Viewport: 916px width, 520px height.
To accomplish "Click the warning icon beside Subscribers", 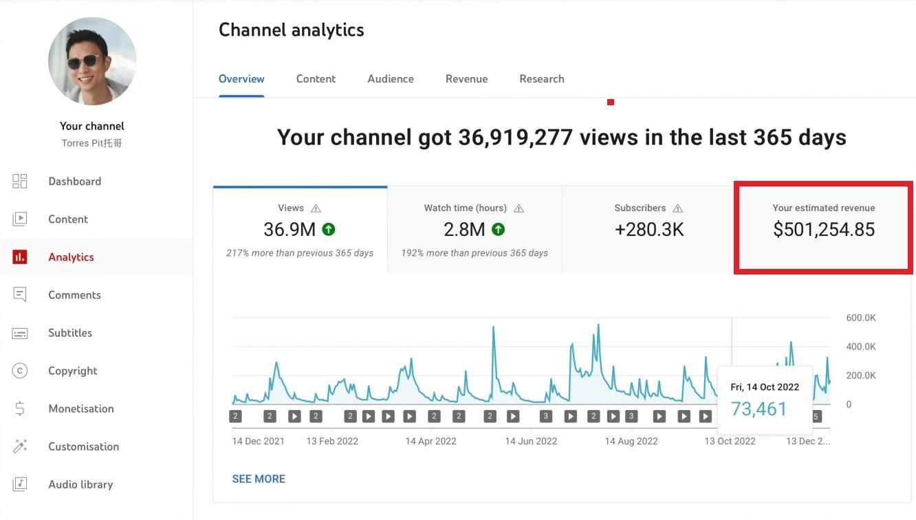I will [x=678, y=208].
